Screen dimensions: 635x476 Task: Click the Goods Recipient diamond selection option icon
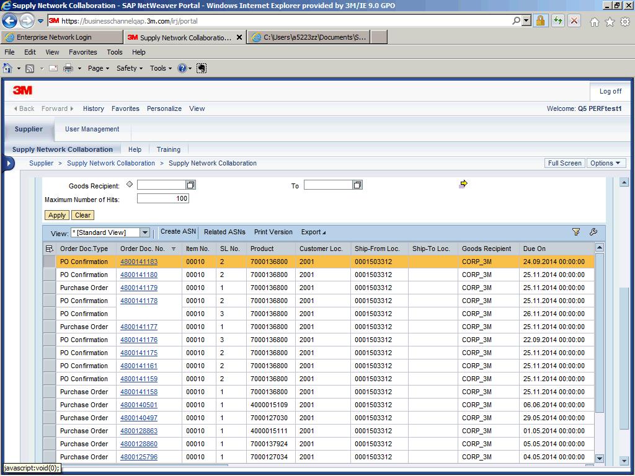[x=130, y=184]
